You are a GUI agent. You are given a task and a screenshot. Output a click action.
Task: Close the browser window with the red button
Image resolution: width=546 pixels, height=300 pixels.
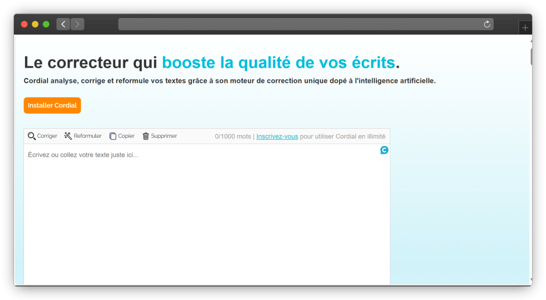(x=24, y=24)
